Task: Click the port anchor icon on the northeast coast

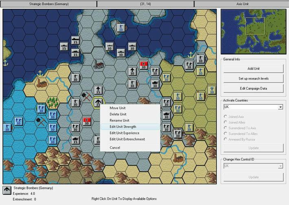Action: point(190,55)
